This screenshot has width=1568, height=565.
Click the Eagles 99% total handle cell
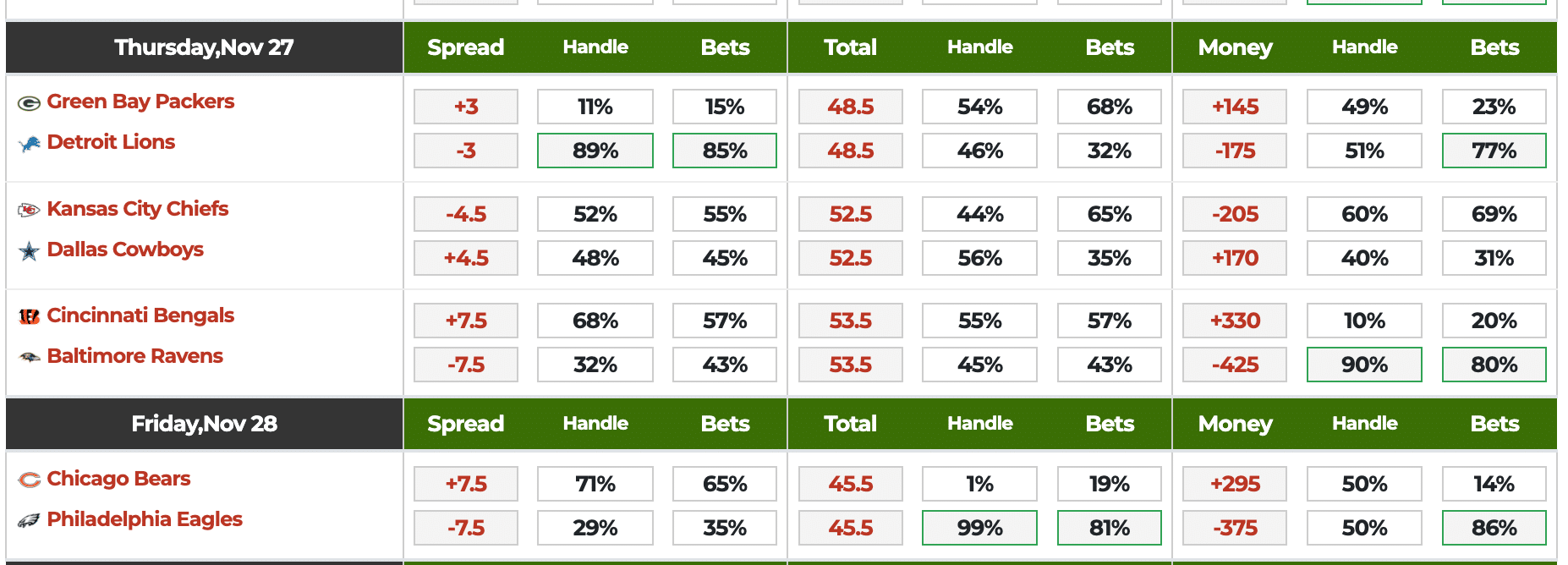pyautogui.click(x=979, y=528)
